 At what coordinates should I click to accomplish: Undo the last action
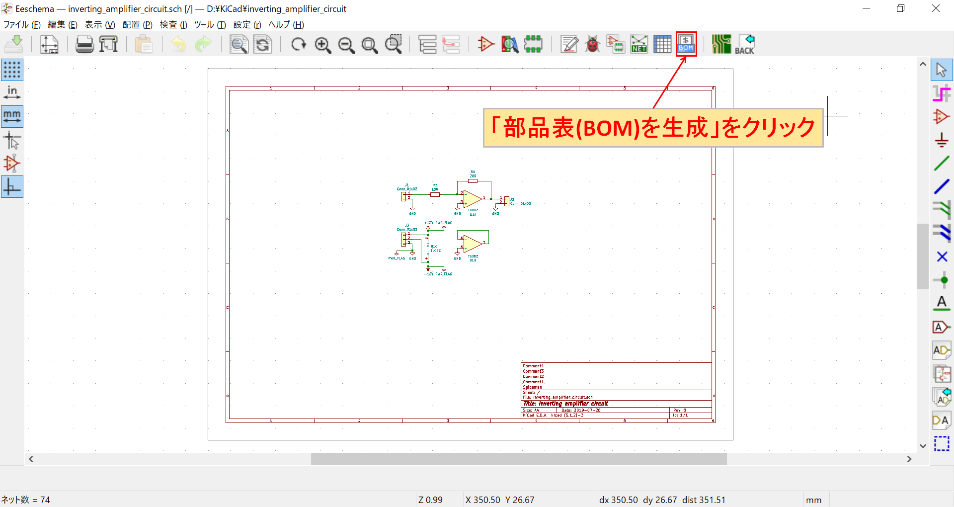click(x=178, y=44)
